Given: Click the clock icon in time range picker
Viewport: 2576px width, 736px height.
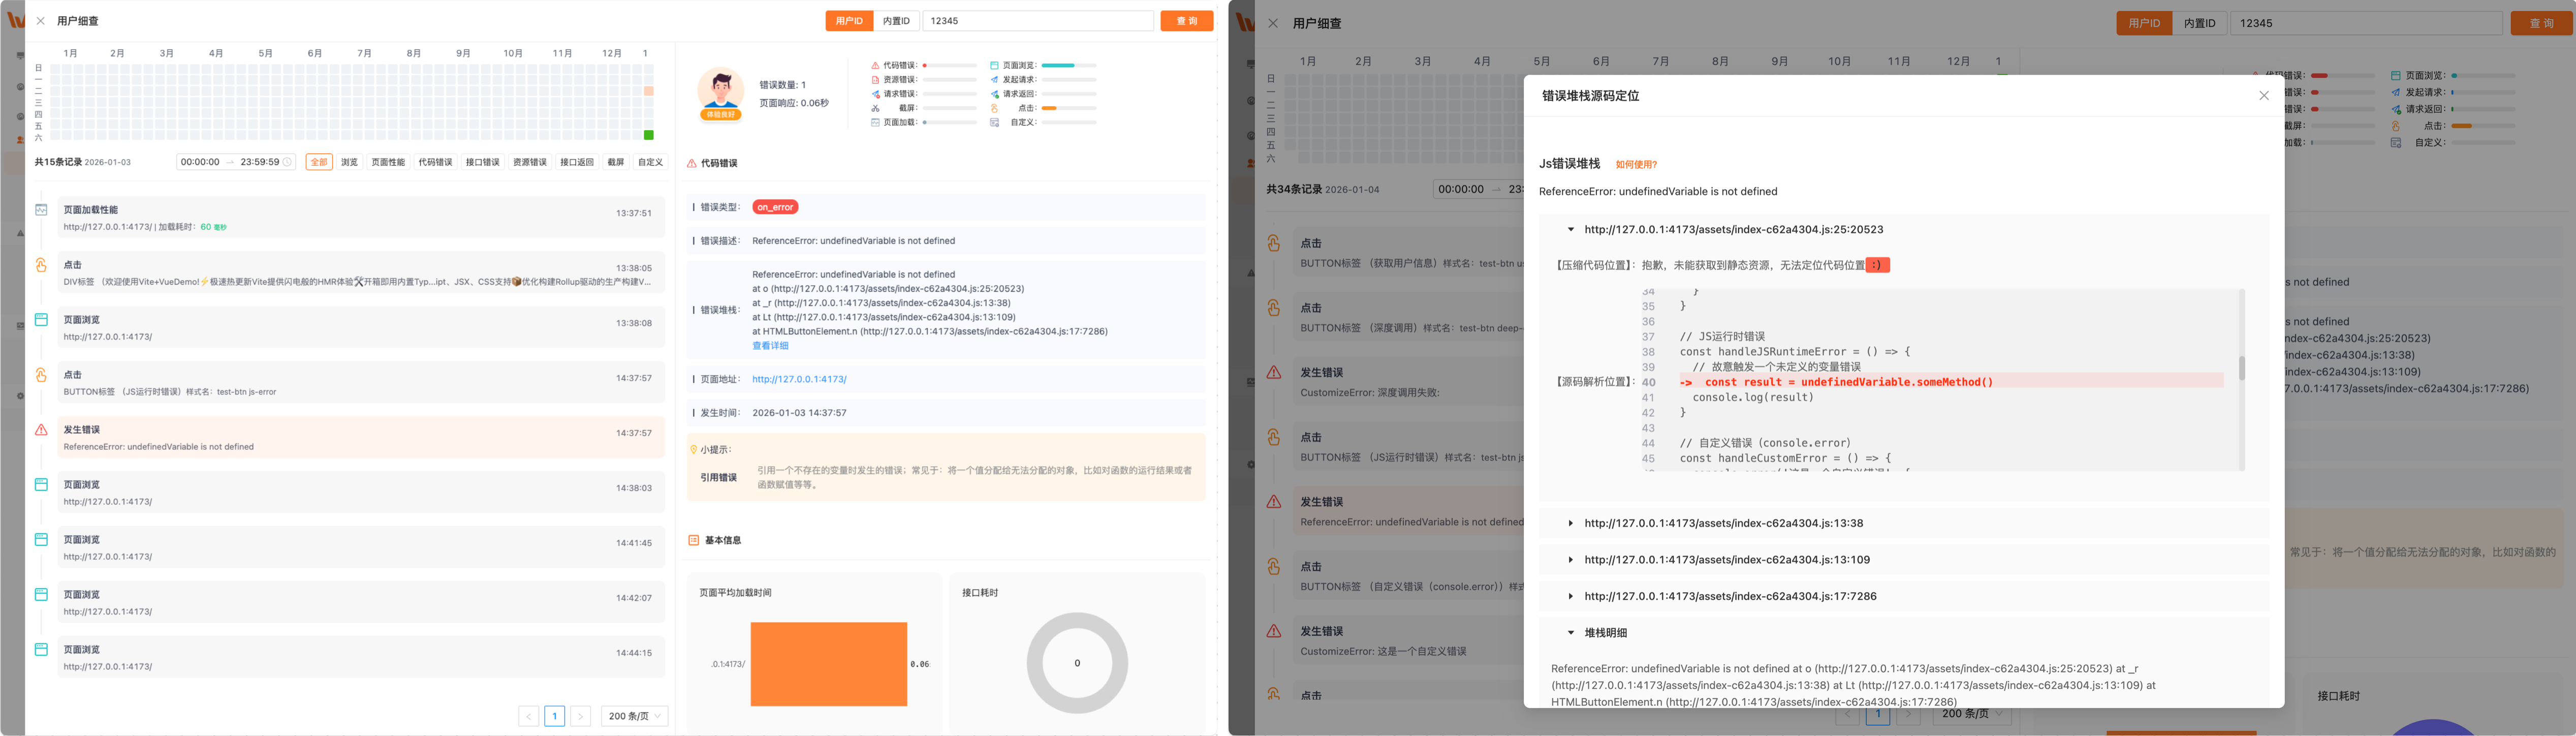Looking at the screenshot, I should coord(287,162).
